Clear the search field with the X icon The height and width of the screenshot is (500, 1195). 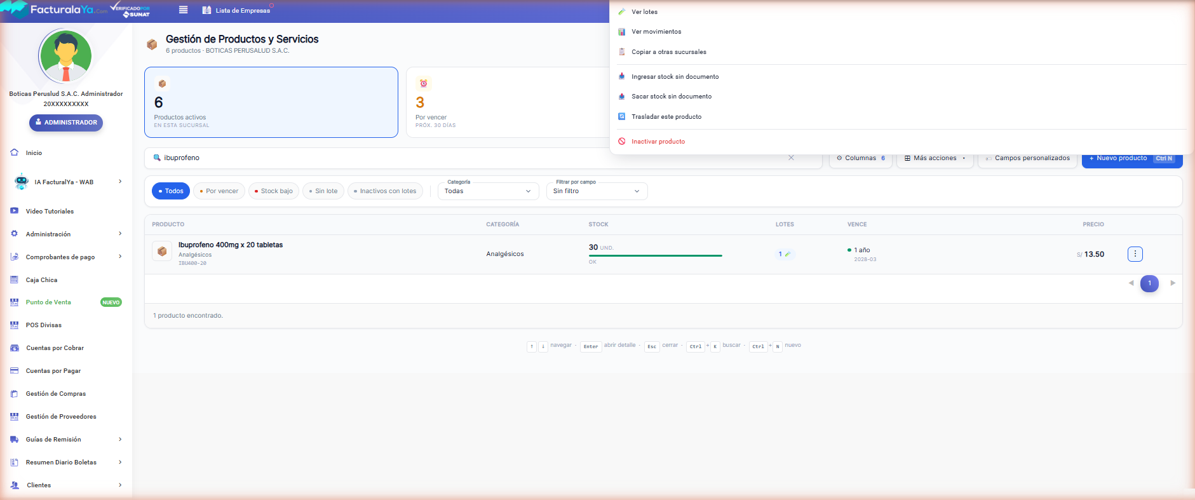pos(791,158)
